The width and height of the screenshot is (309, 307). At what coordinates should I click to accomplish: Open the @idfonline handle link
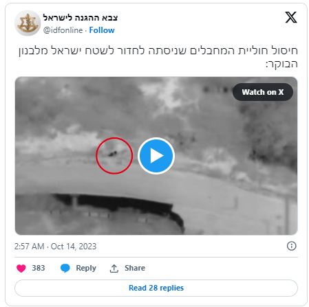click(x=63, y=30)
